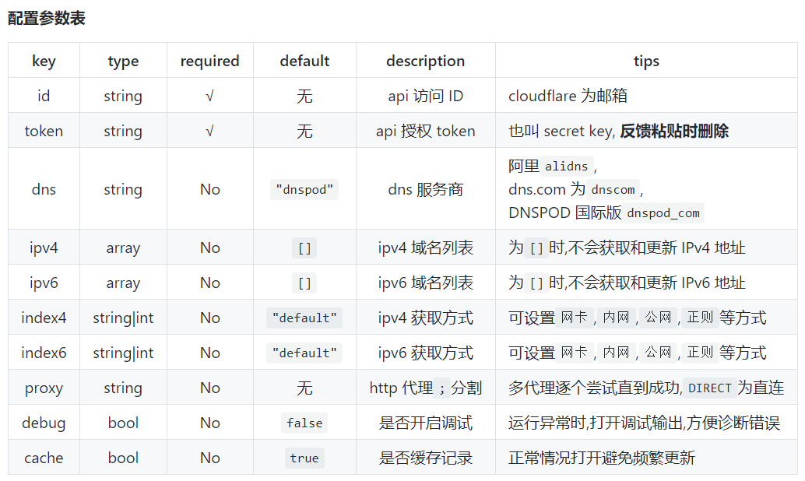Click 'bool' type in debug row
Image resolution: width=805 pixels, height=481 pixels.
[123, 423]
